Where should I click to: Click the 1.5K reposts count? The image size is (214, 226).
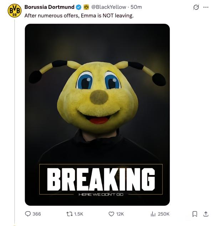78,214
